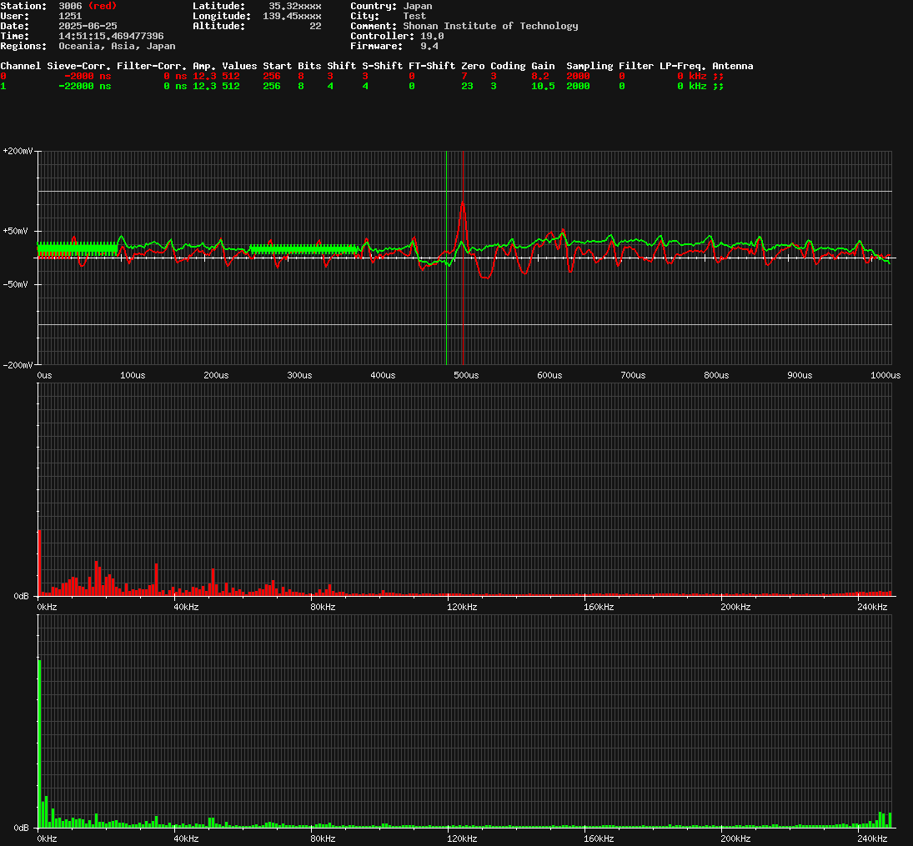
Task: Click the Gain column header
Action: (x=543, y=66)
